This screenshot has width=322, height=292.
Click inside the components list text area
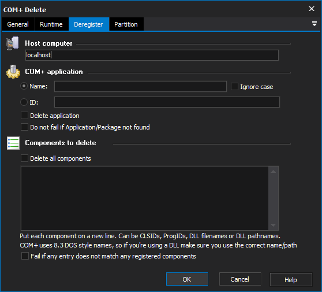coord(145,198)
